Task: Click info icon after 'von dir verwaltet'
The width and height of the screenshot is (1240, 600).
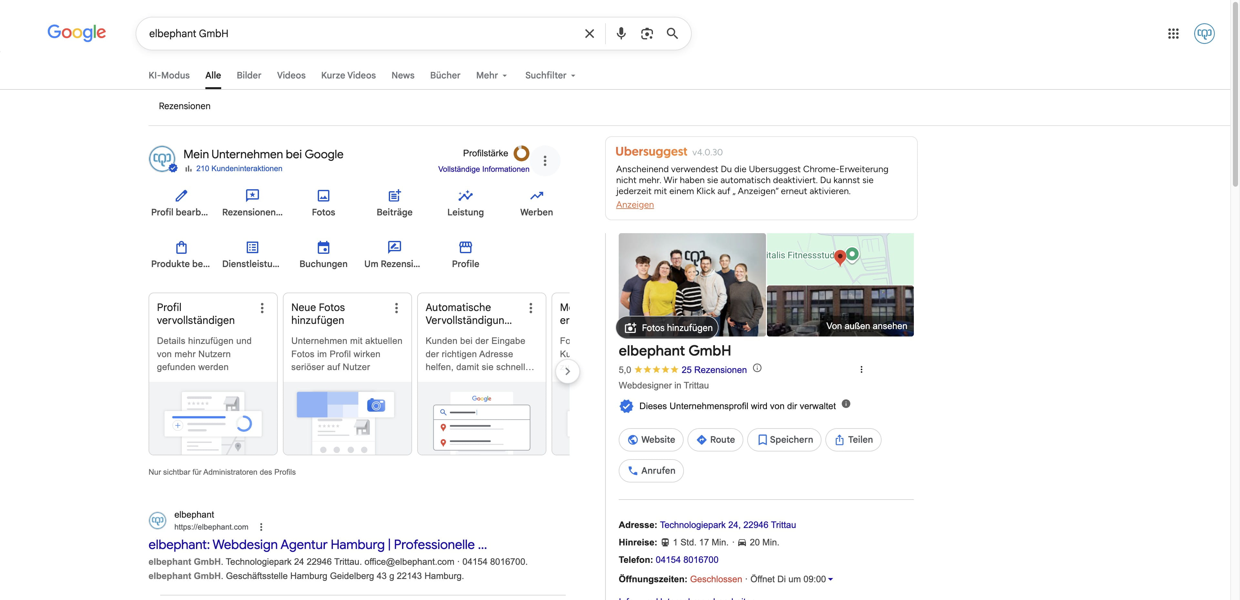Action: tap(846, 404)
